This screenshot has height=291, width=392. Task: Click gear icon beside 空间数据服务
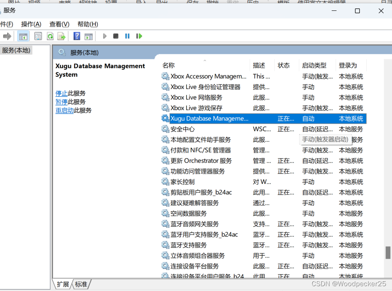(165, 214)
